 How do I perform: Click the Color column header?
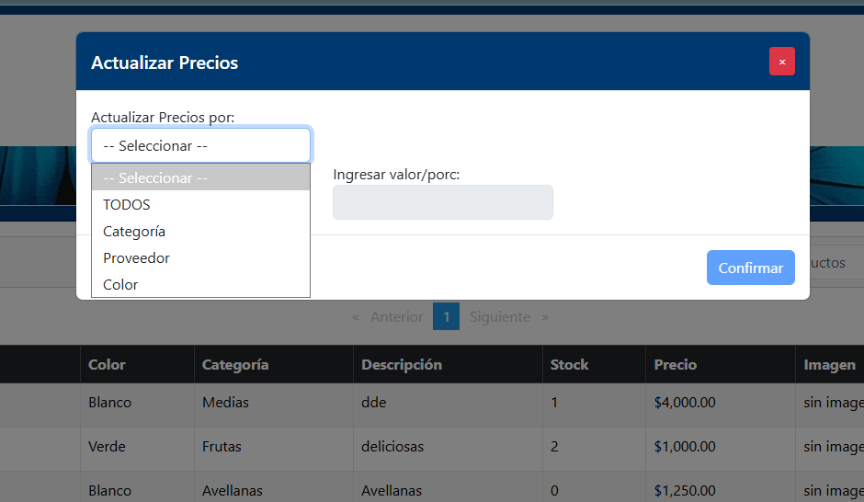[x=107, y=365]
